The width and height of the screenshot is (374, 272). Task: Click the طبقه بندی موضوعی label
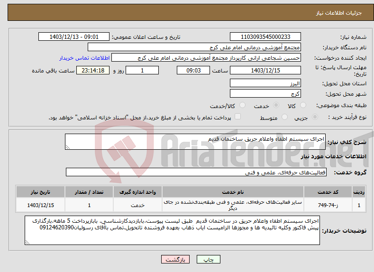[x=341, y=105]
